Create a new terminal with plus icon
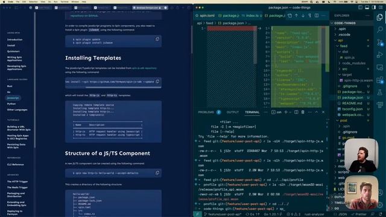This screenshot has height=217, width=386. click(286, 112)
